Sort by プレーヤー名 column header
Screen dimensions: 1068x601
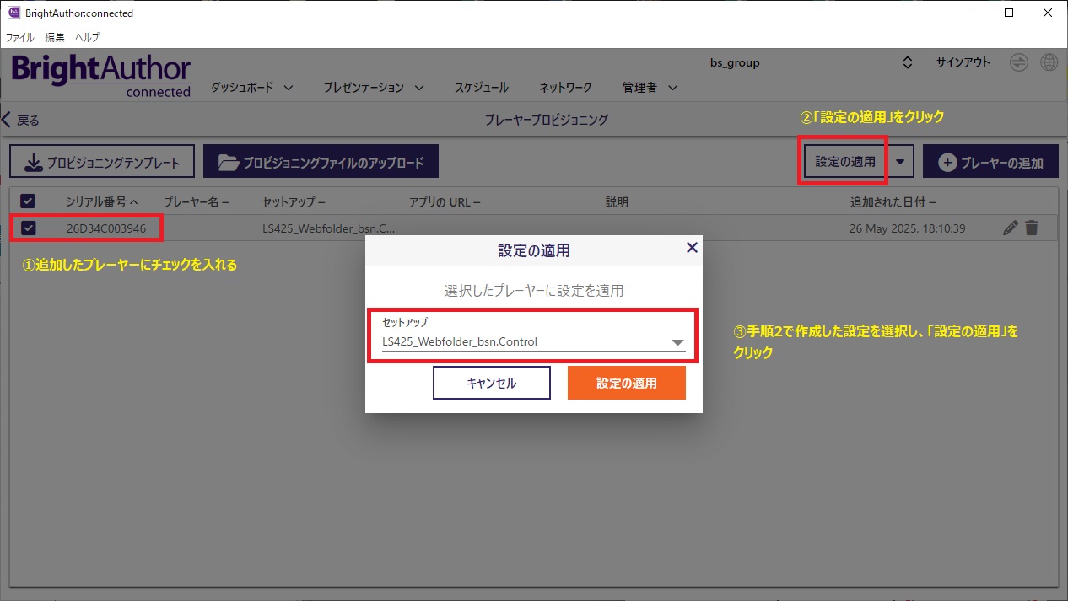tap(197, 202)
